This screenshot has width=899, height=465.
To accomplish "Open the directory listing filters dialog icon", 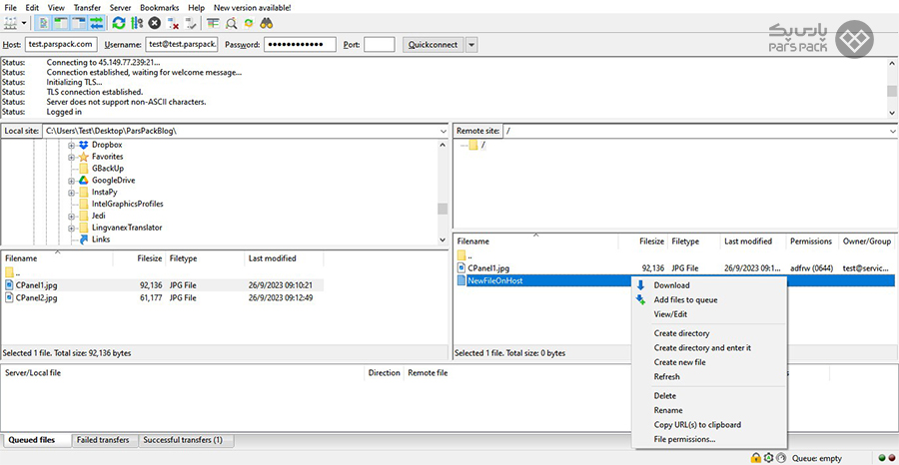I will pyautogui.click(x=214, y=24).
